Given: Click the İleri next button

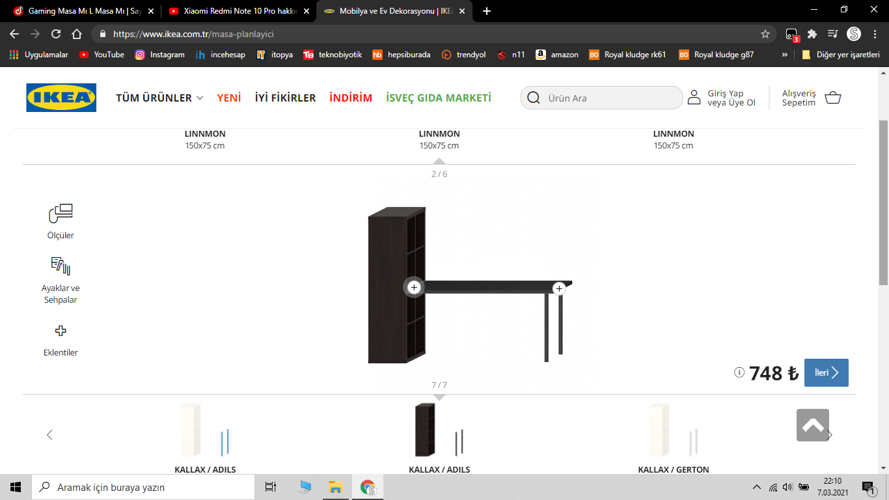Looking at the screenshot, I should pyautogui.click(x=827, y=372).
